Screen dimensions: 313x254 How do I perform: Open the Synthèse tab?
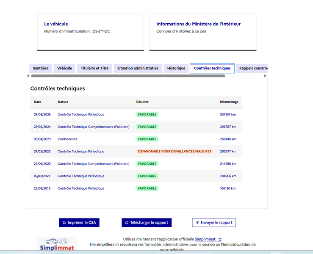tap(41, 68)
